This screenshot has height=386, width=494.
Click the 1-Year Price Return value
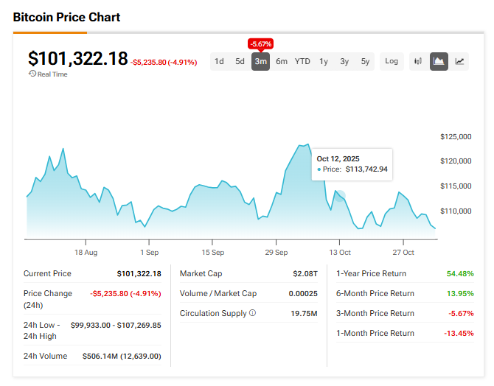click(459, 273)
